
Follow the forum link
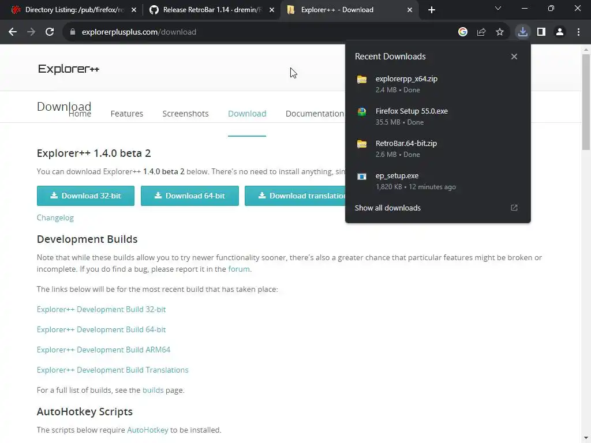click(238, 269)
